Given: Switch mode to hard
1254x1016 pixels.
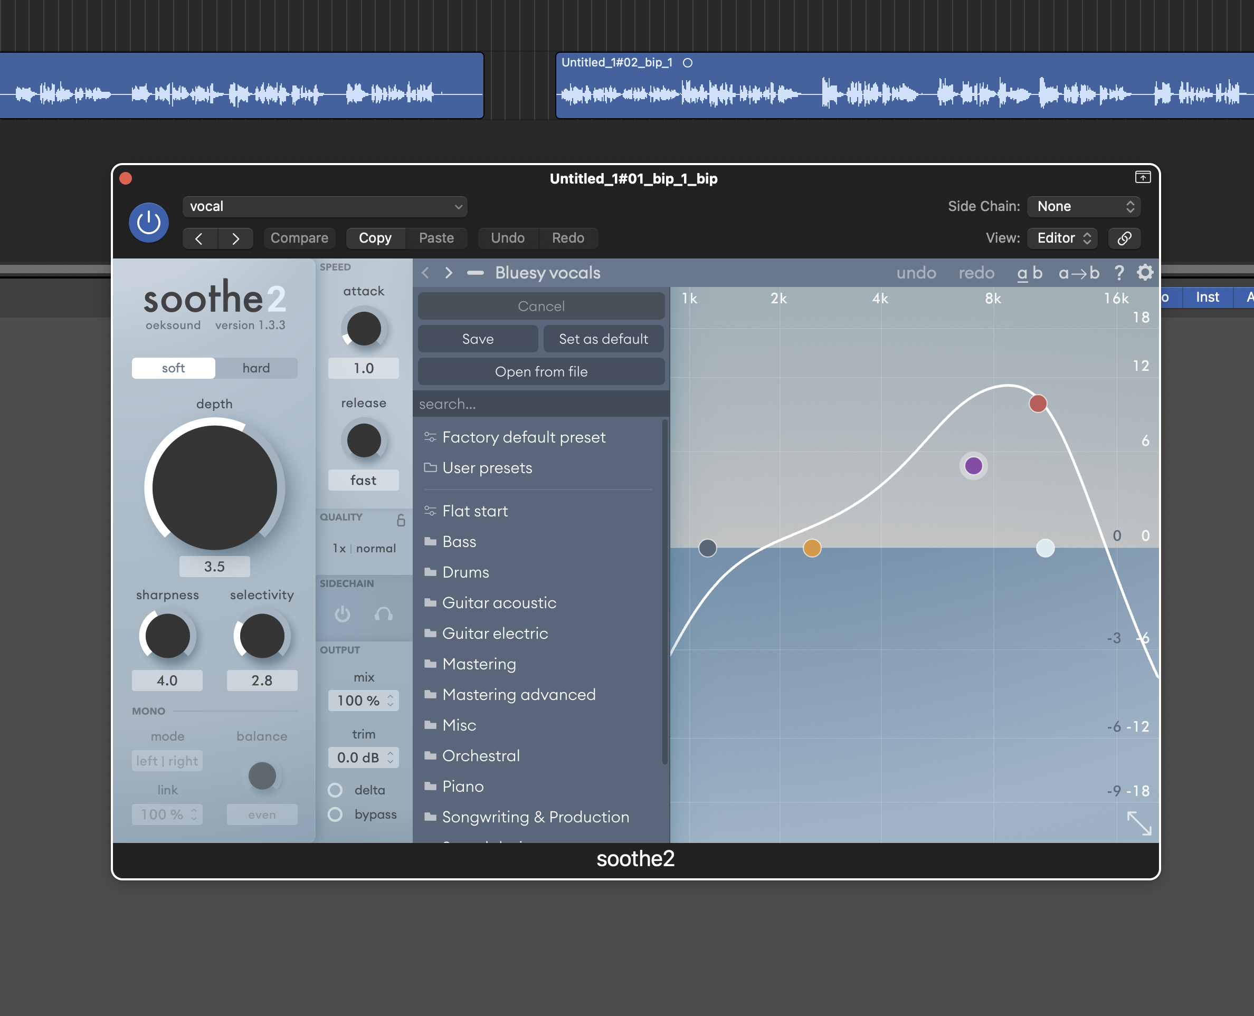Looking at the screenshot, I should tap(256, 368).
